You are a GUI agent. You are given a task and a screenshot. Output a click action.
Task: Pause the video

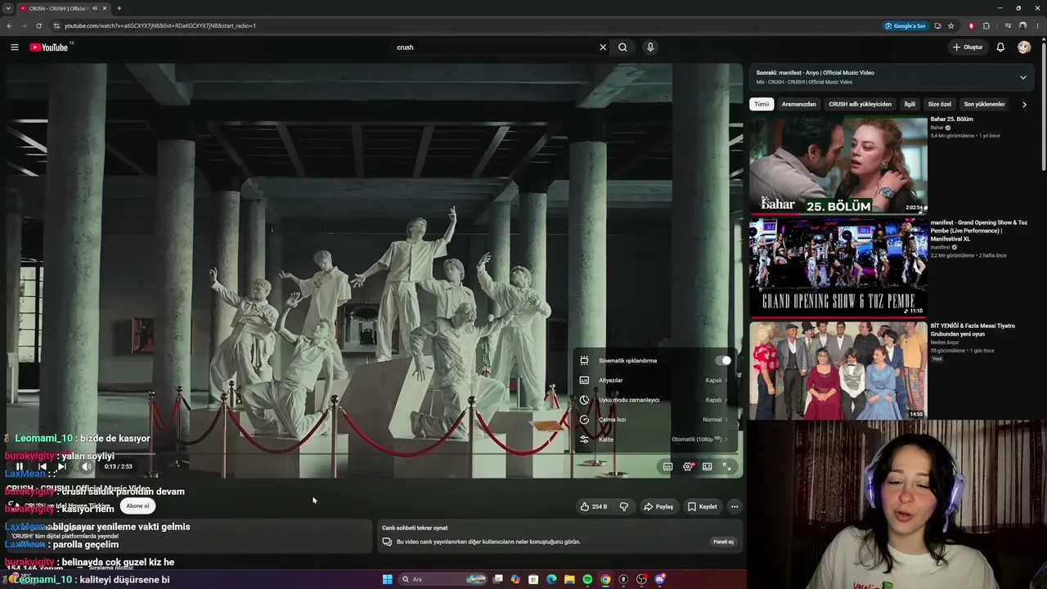click(20, 466)
